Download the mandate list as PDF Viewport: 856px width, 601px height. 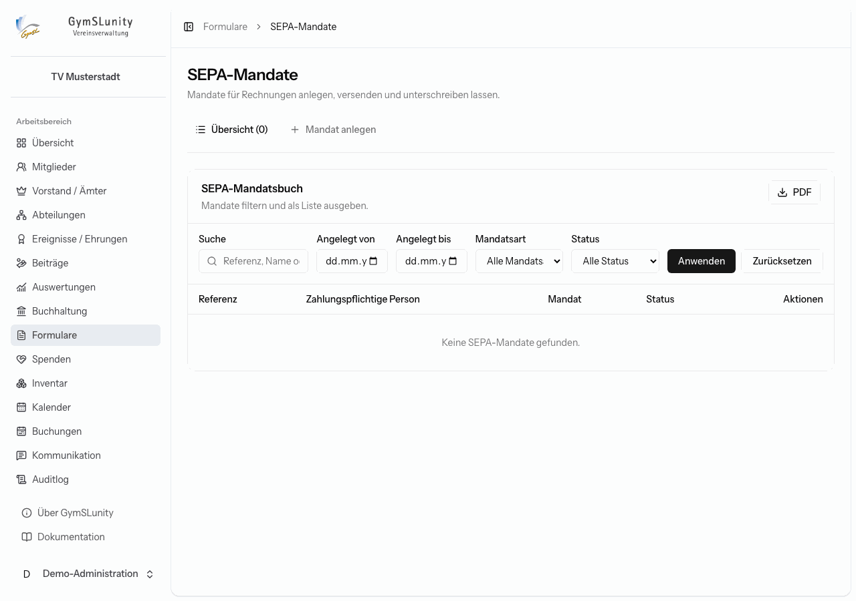[794, 192]
